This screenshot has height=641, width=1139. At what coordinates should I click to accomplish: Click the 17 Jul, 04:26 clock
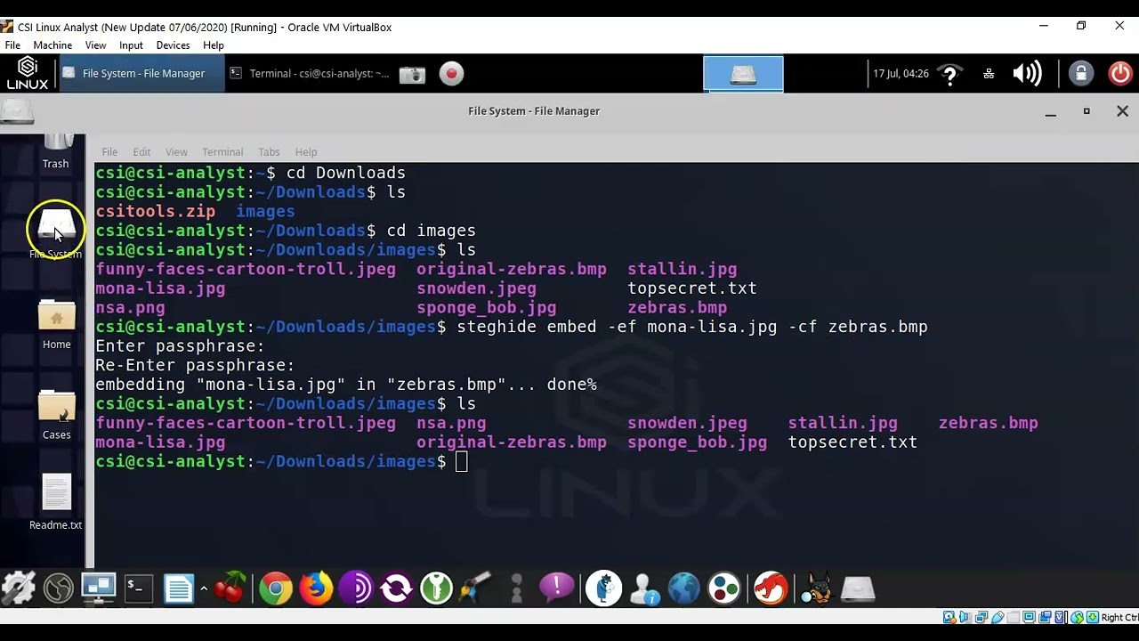pos(901,74)
